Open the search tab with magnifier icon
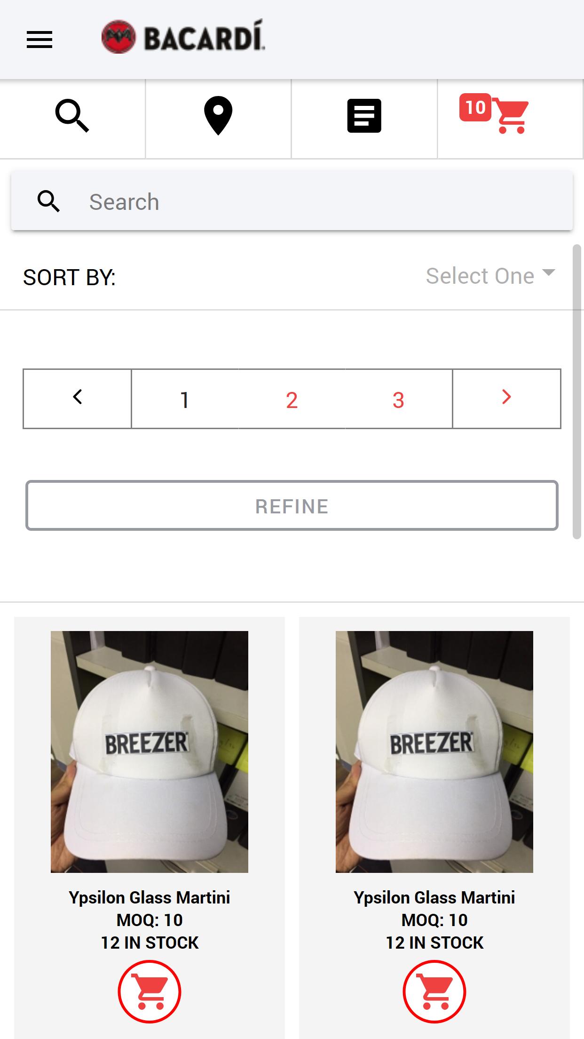This screenshot has height=1039, width=584. (x=72, y=119)
